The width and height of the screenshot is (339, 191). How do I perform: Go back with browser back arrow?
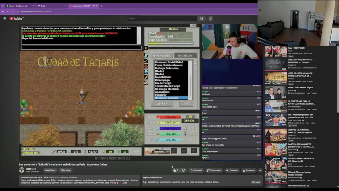[x=3, y=11]
